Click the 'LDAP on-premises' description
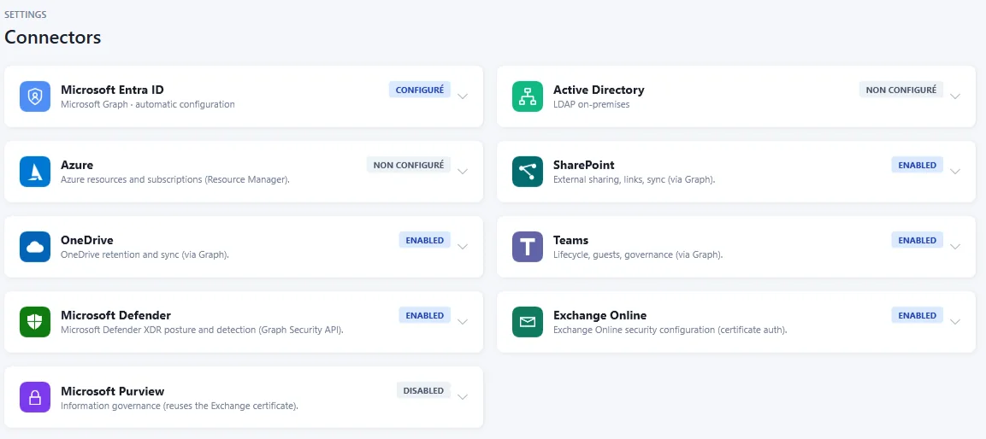 tap(591, 104)
